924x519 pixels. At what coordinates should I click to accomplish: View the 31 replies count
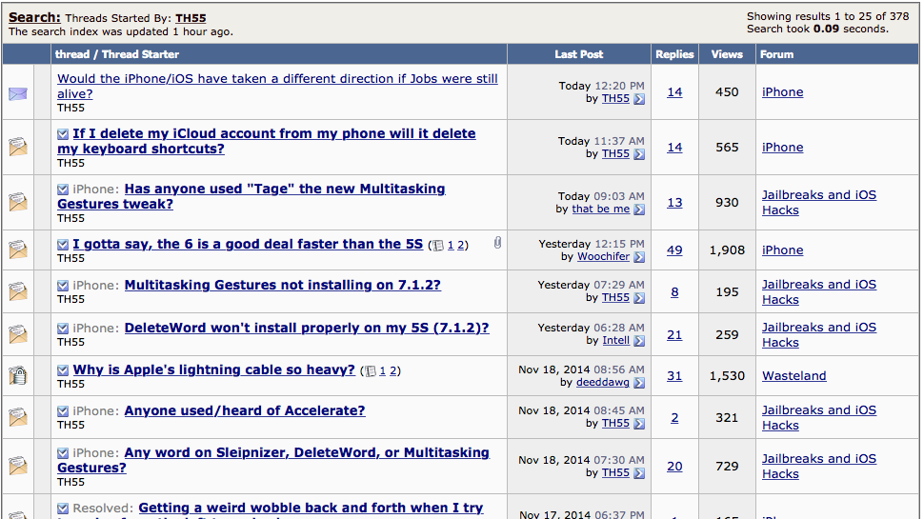pos(674,376)
